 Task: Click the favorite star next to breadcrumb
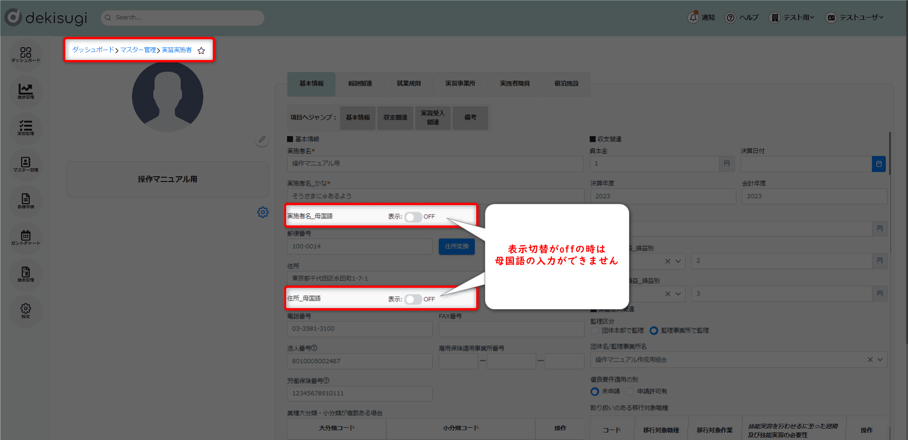[x=201, y=51]
